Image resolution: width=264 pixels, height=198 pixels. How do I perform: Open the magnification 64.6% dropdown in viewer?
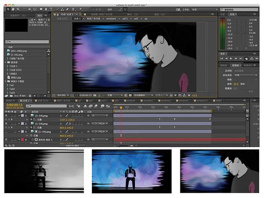(x=63, y=95)
